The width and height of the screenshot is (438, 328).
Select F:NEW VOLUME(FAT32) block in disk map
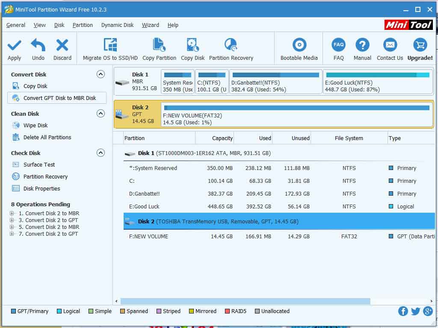pyautogui.click(x=297, y=114)
